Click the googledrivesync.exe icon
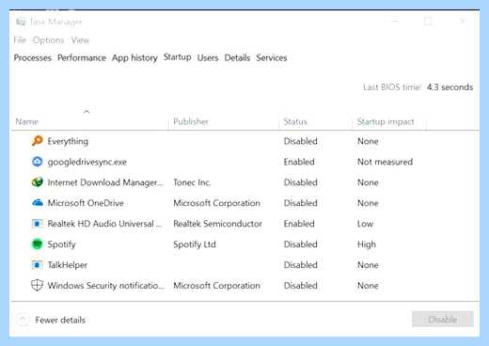This screenshot has height=346, width=489. (37, 162)
